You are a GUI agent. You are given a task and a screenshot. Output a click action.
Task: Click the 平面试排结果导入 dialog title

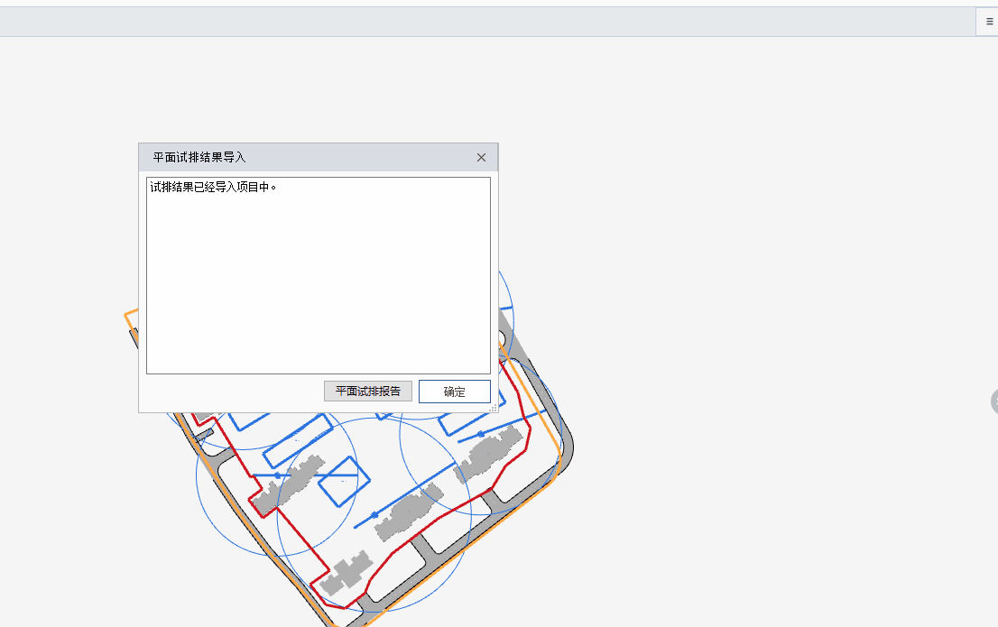point(199,157)
